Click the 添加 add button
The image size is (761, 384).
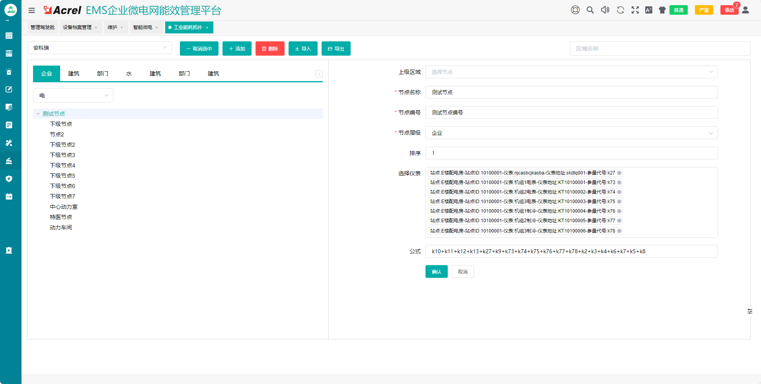[237, 48]
